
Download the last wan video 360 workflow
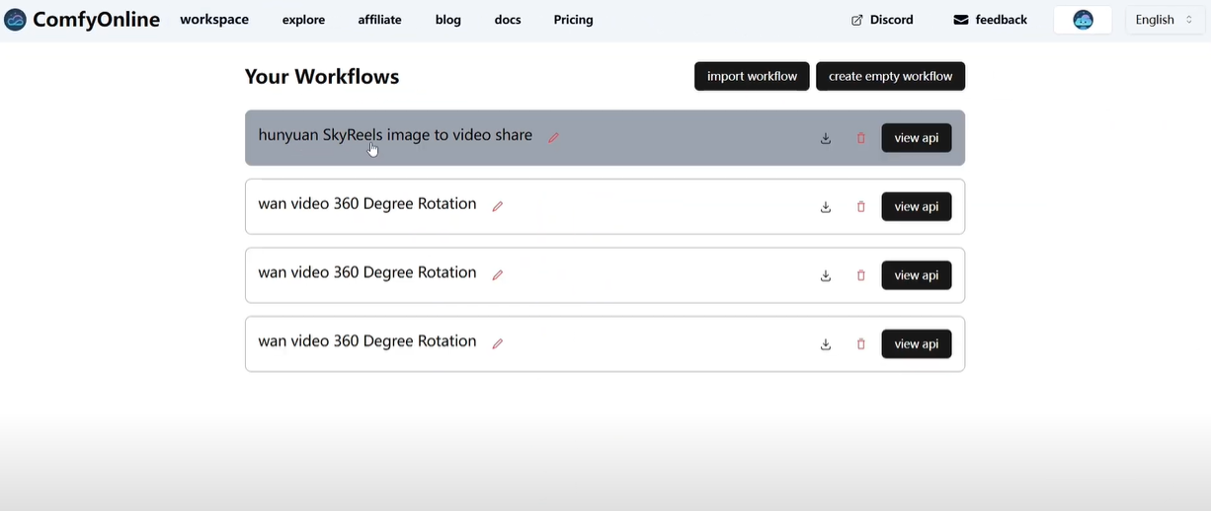826,343
